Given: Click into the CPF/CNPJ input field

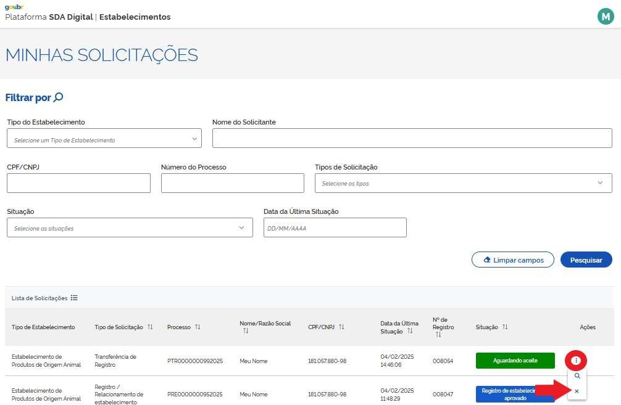Looking at the screenshot, I should click(x=78, y=183).
